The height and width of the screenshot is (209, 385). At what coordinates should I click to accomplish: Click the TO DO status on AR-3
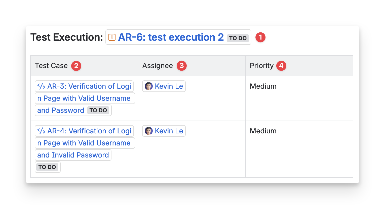(x=98, y=110)
